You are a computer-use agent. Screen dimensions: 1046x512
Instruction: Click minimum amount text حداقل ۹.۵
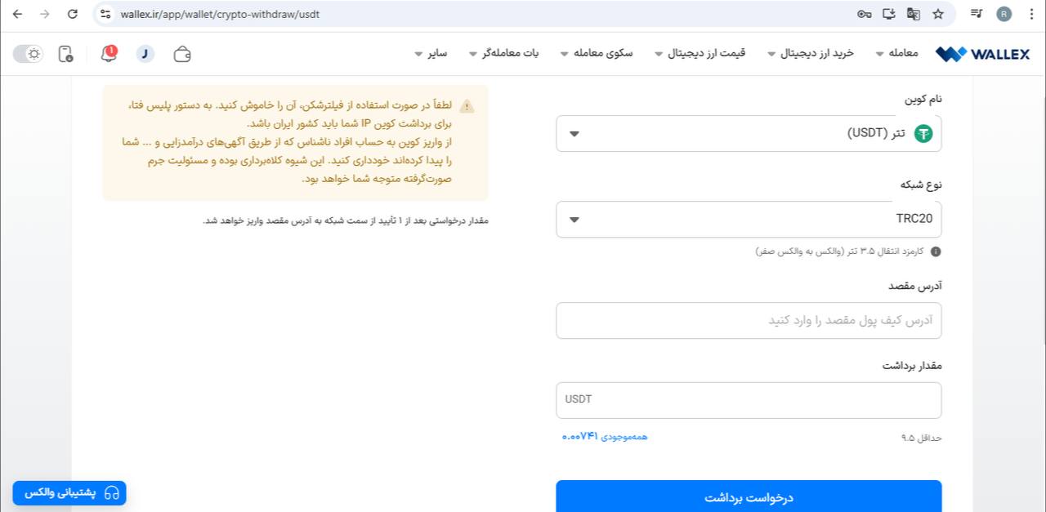(x=921, y=438)
